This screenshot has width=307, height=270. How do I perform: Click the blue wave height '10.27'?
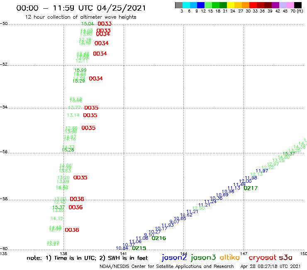pyautogui.click(x=155, y=232)
